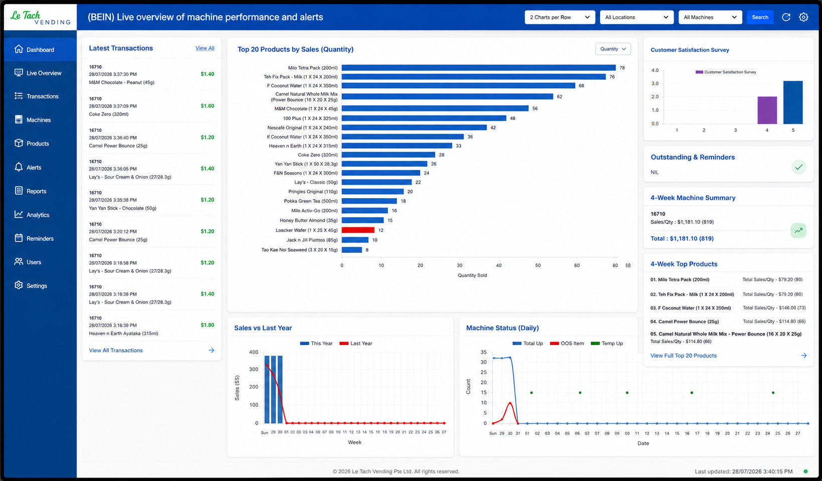Click the Users people icon
The height and width of the screenshot is (481, 822).
click(x=19, y=261)
